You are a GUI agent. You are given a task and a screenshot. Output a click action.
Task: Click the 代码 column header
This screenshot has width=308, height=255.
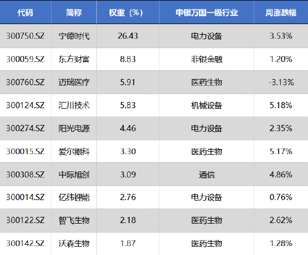(x=25, y=13)
